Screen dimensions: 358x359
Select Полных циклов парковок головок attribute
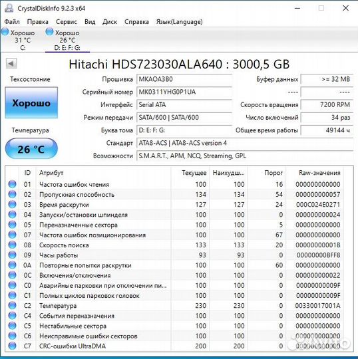click(x=89, y=296)
